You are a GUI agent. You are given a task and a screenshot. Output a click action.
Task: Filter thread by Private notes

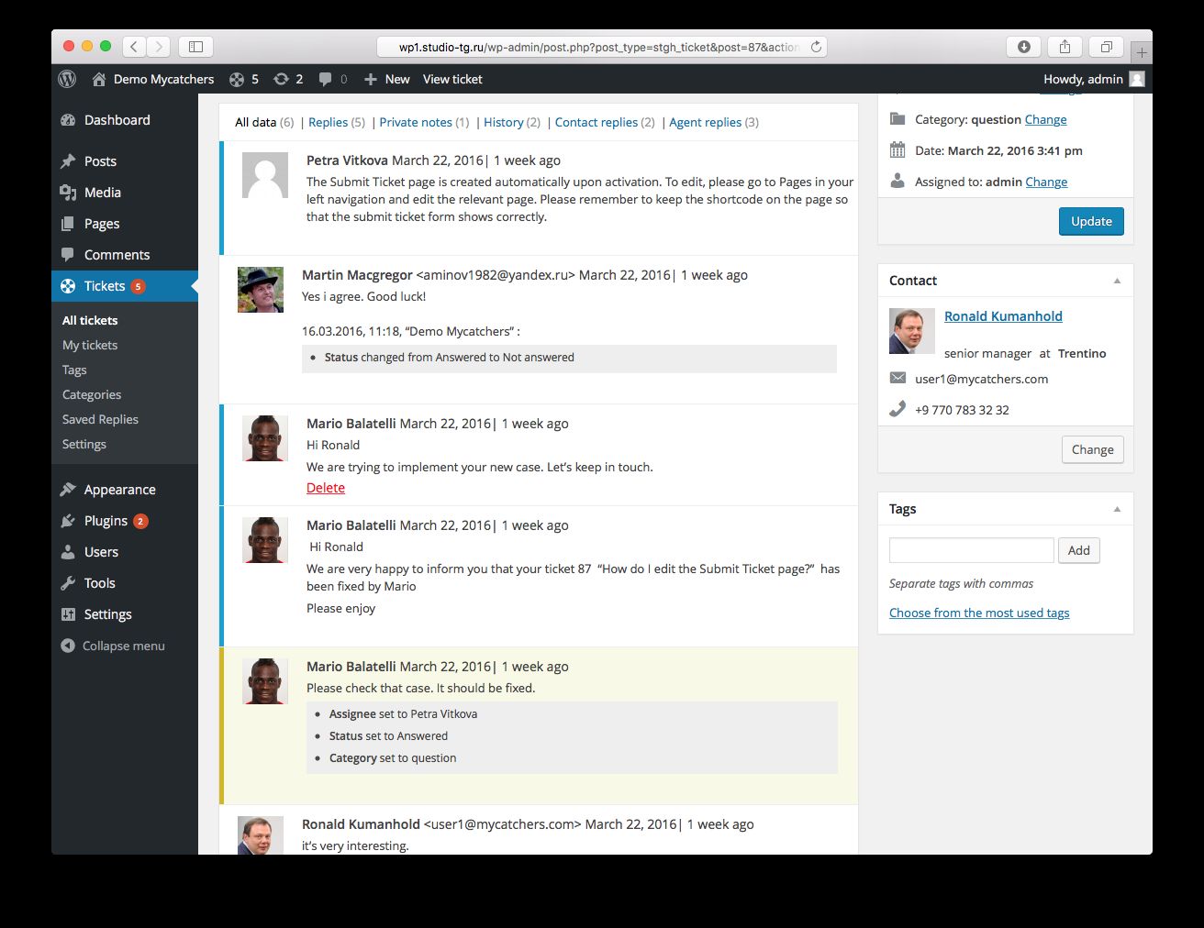pyautogui.click(x=424, y=122)
